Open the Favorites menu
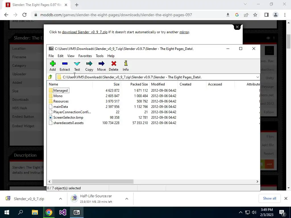The height and width of the screenshot is (218, 291). tap(85, 56)
